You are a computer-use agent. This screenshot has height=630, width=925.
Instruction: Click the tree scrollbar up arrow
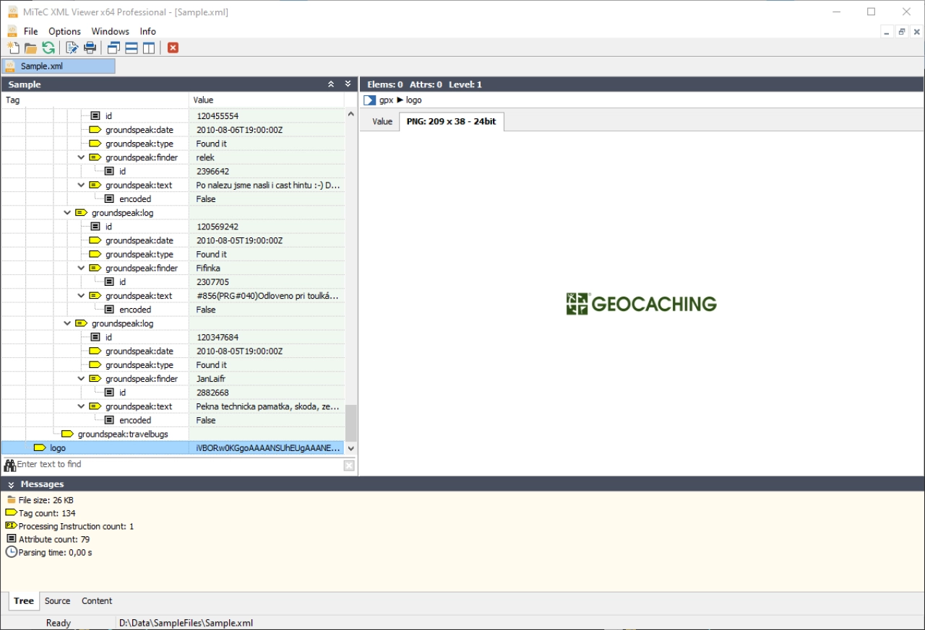pos(351,114)
